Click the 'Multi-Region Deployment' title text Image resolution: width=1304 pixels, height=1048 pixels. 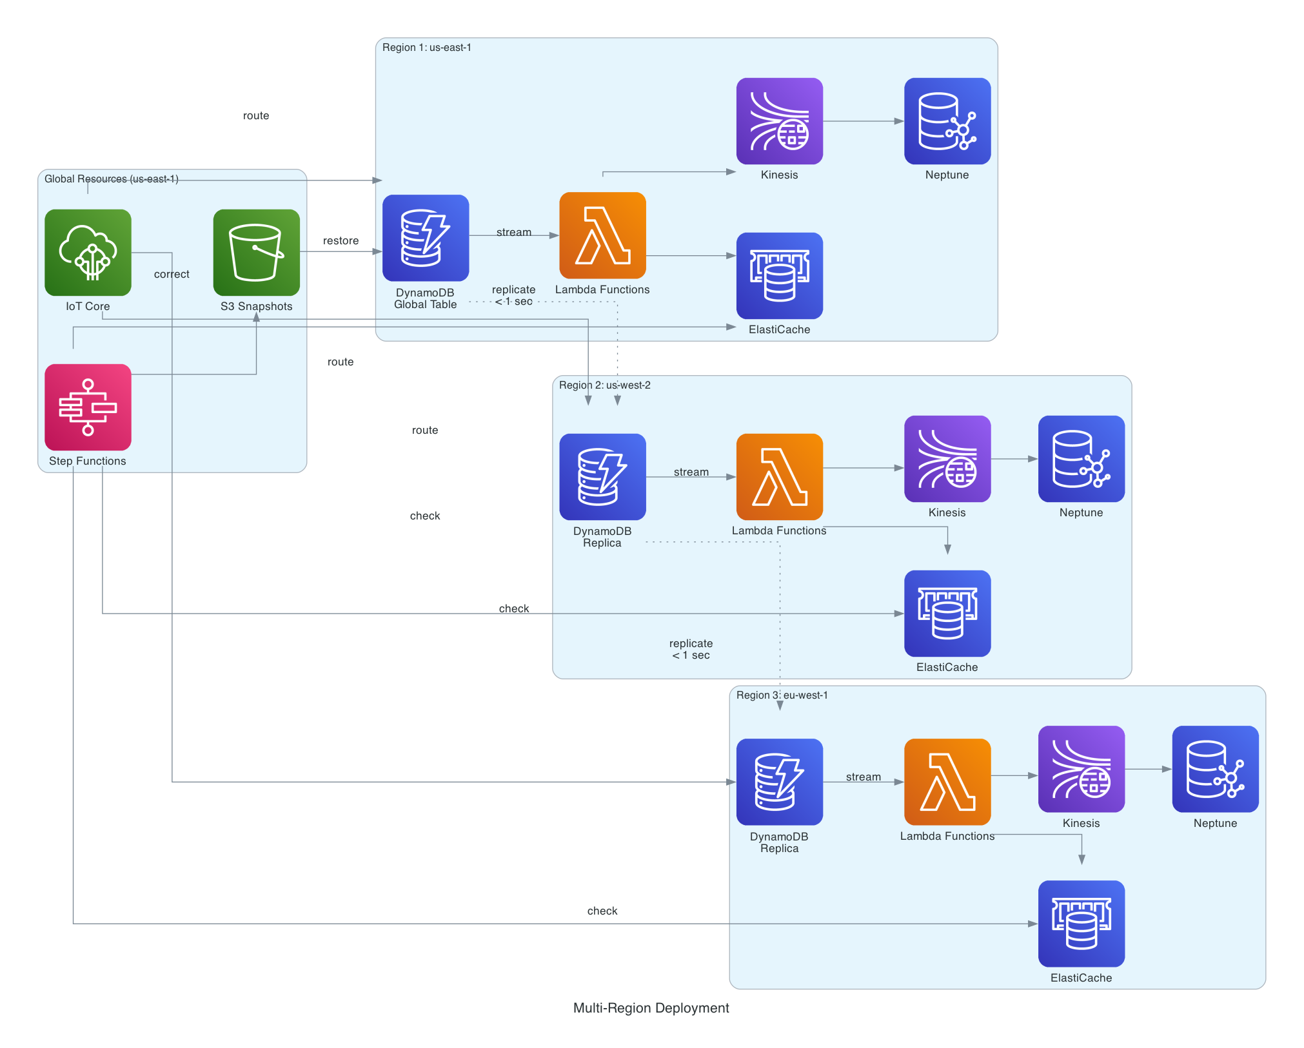click(x=651, y=1008)
